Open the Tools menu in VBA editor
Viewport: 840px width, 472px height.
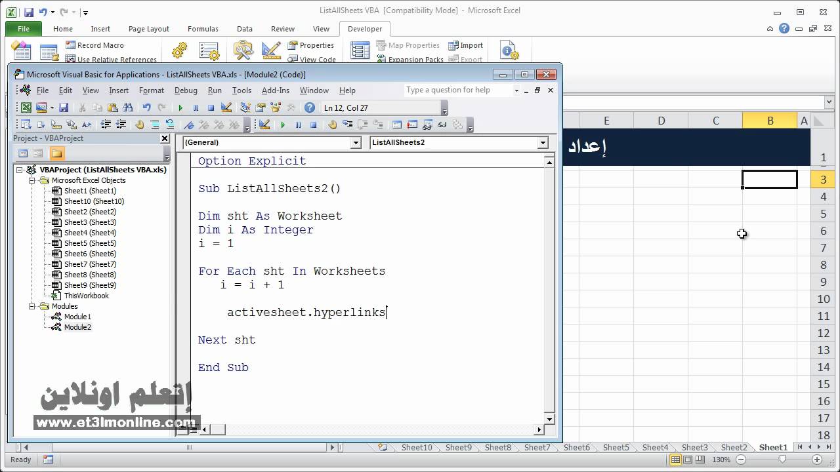point(241,90)
